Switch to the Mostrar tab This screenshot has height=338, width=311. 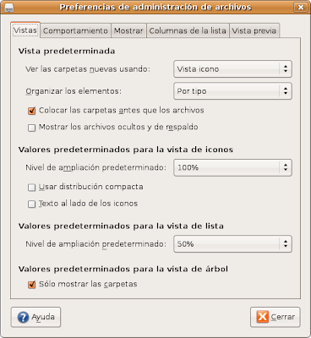128,30
